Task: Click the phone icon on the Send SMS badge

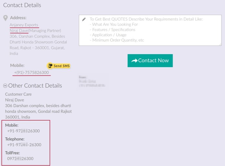Action: click(50, 66)
